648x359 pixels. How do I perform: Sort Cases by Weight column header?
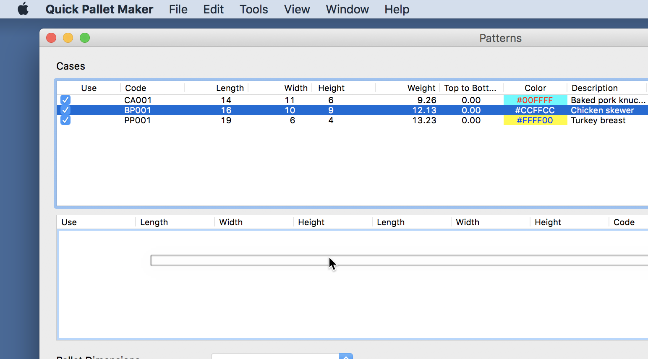(x=421, y=88)
